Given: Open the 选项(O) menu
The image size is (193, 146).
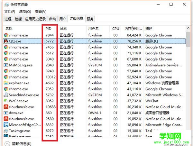Looking at the screenshot, I should pos(25,12).
